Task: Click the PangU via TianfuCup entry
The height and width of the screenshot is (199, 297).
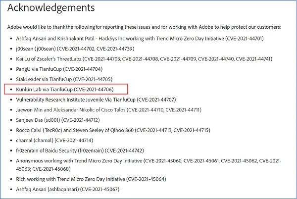Action: point(59,69)
